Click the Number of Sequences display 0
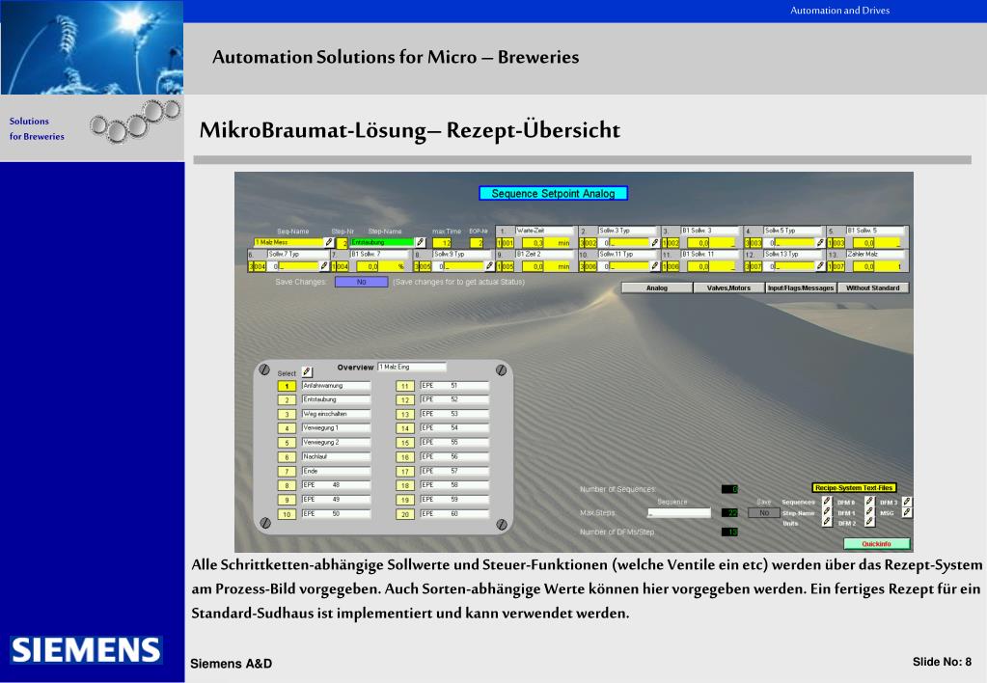Image resolution: width=987 pixels, height=683 pixels. coord(729,489)
